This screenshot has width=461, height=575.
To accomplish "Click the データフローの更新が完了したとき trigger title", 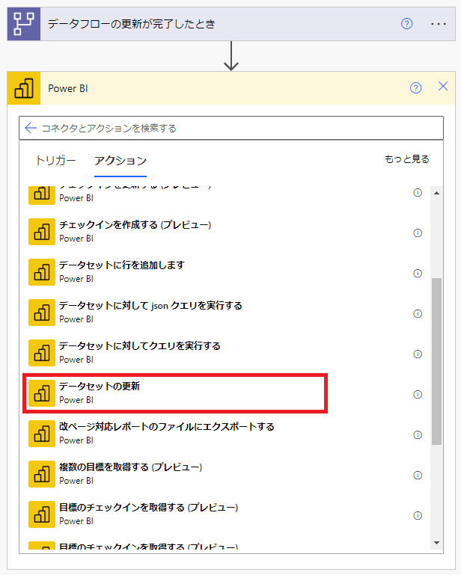I will click(x=132, y=24).
